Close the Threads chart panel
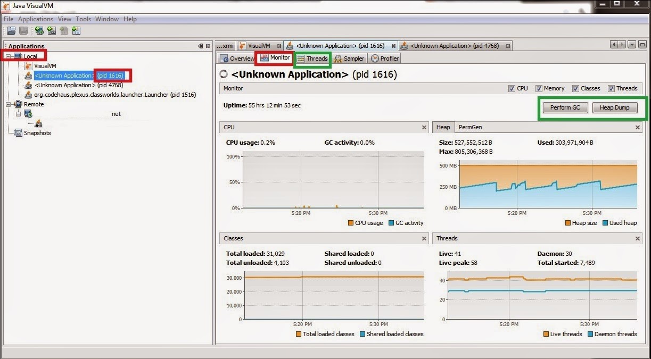The width and height of the screenshot is (651, 359). tap(638, 239)
